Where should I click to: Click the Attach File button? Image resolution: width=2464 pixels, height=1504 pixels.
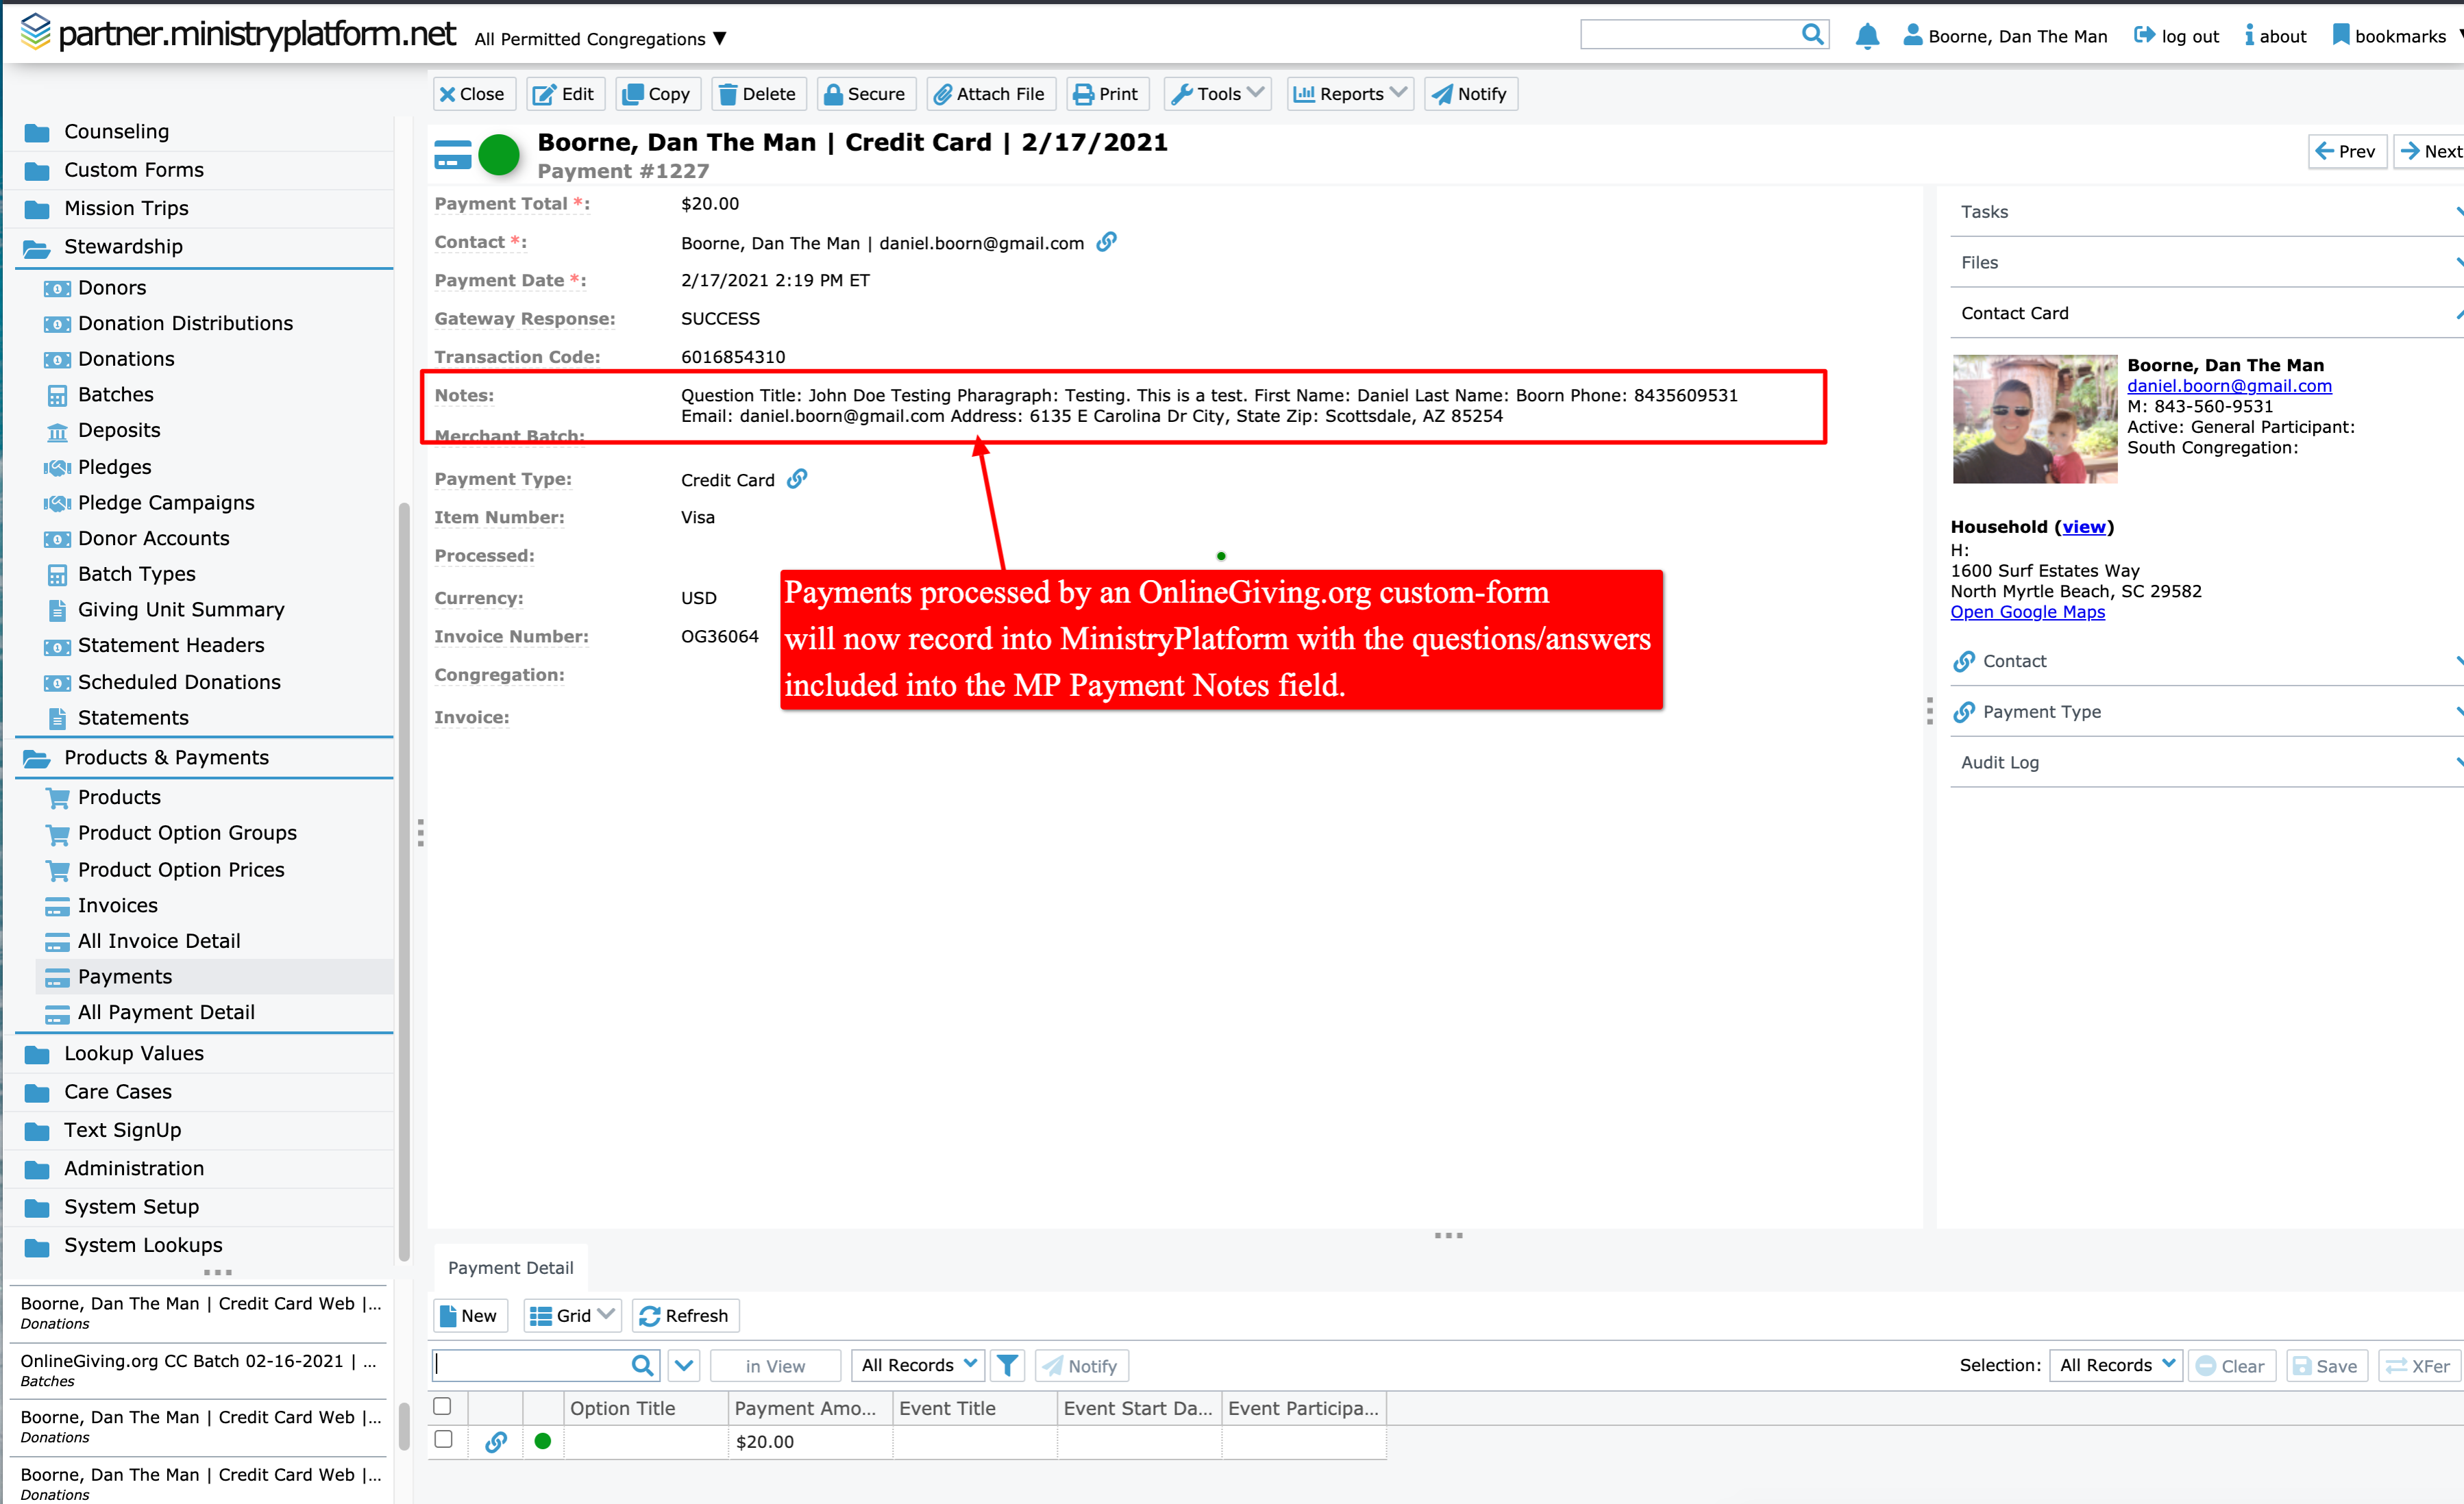(x=990, y=94)
